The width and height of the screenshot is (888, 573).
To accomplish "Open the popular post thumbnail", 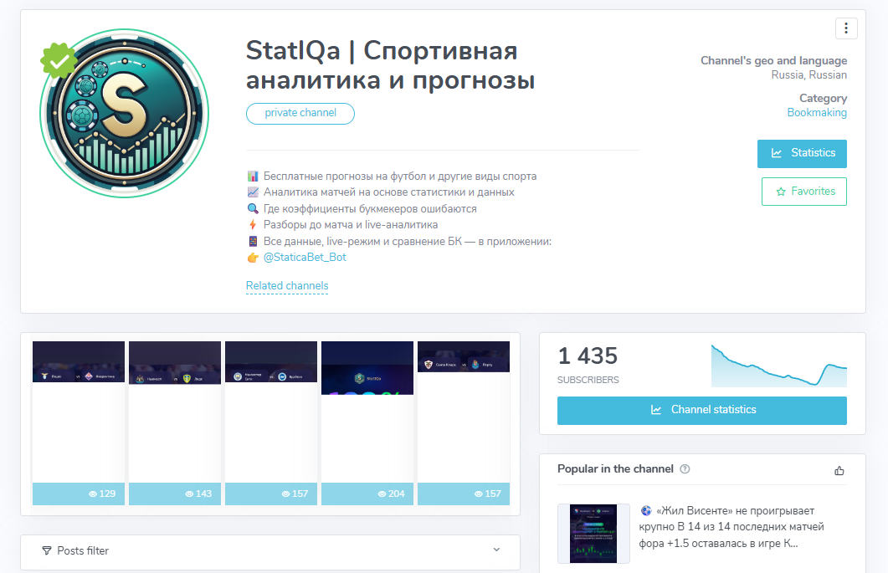I will pos(593,533).
